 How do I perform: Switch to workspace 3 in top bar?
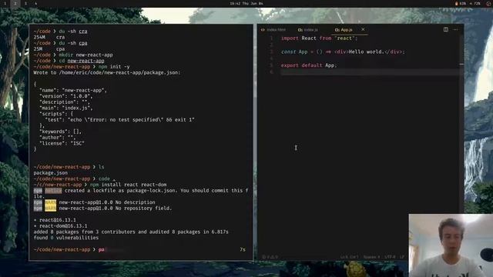click(x=25, y=3)
